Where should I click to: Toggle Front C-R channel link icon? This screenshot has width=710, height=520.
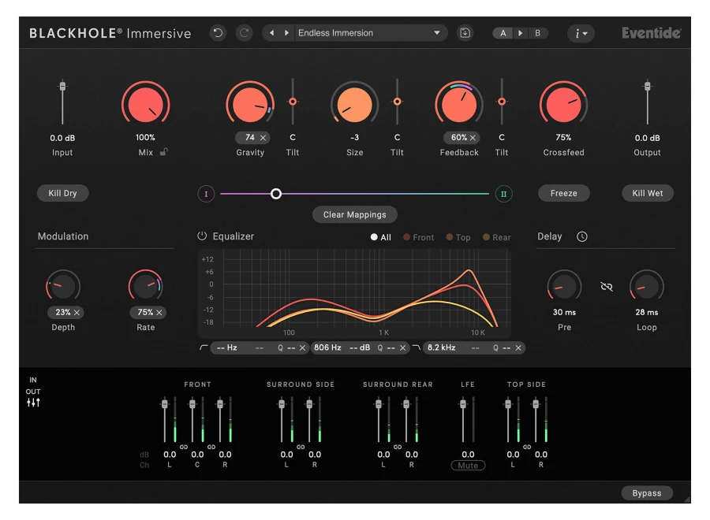click(x=211, y=447)
